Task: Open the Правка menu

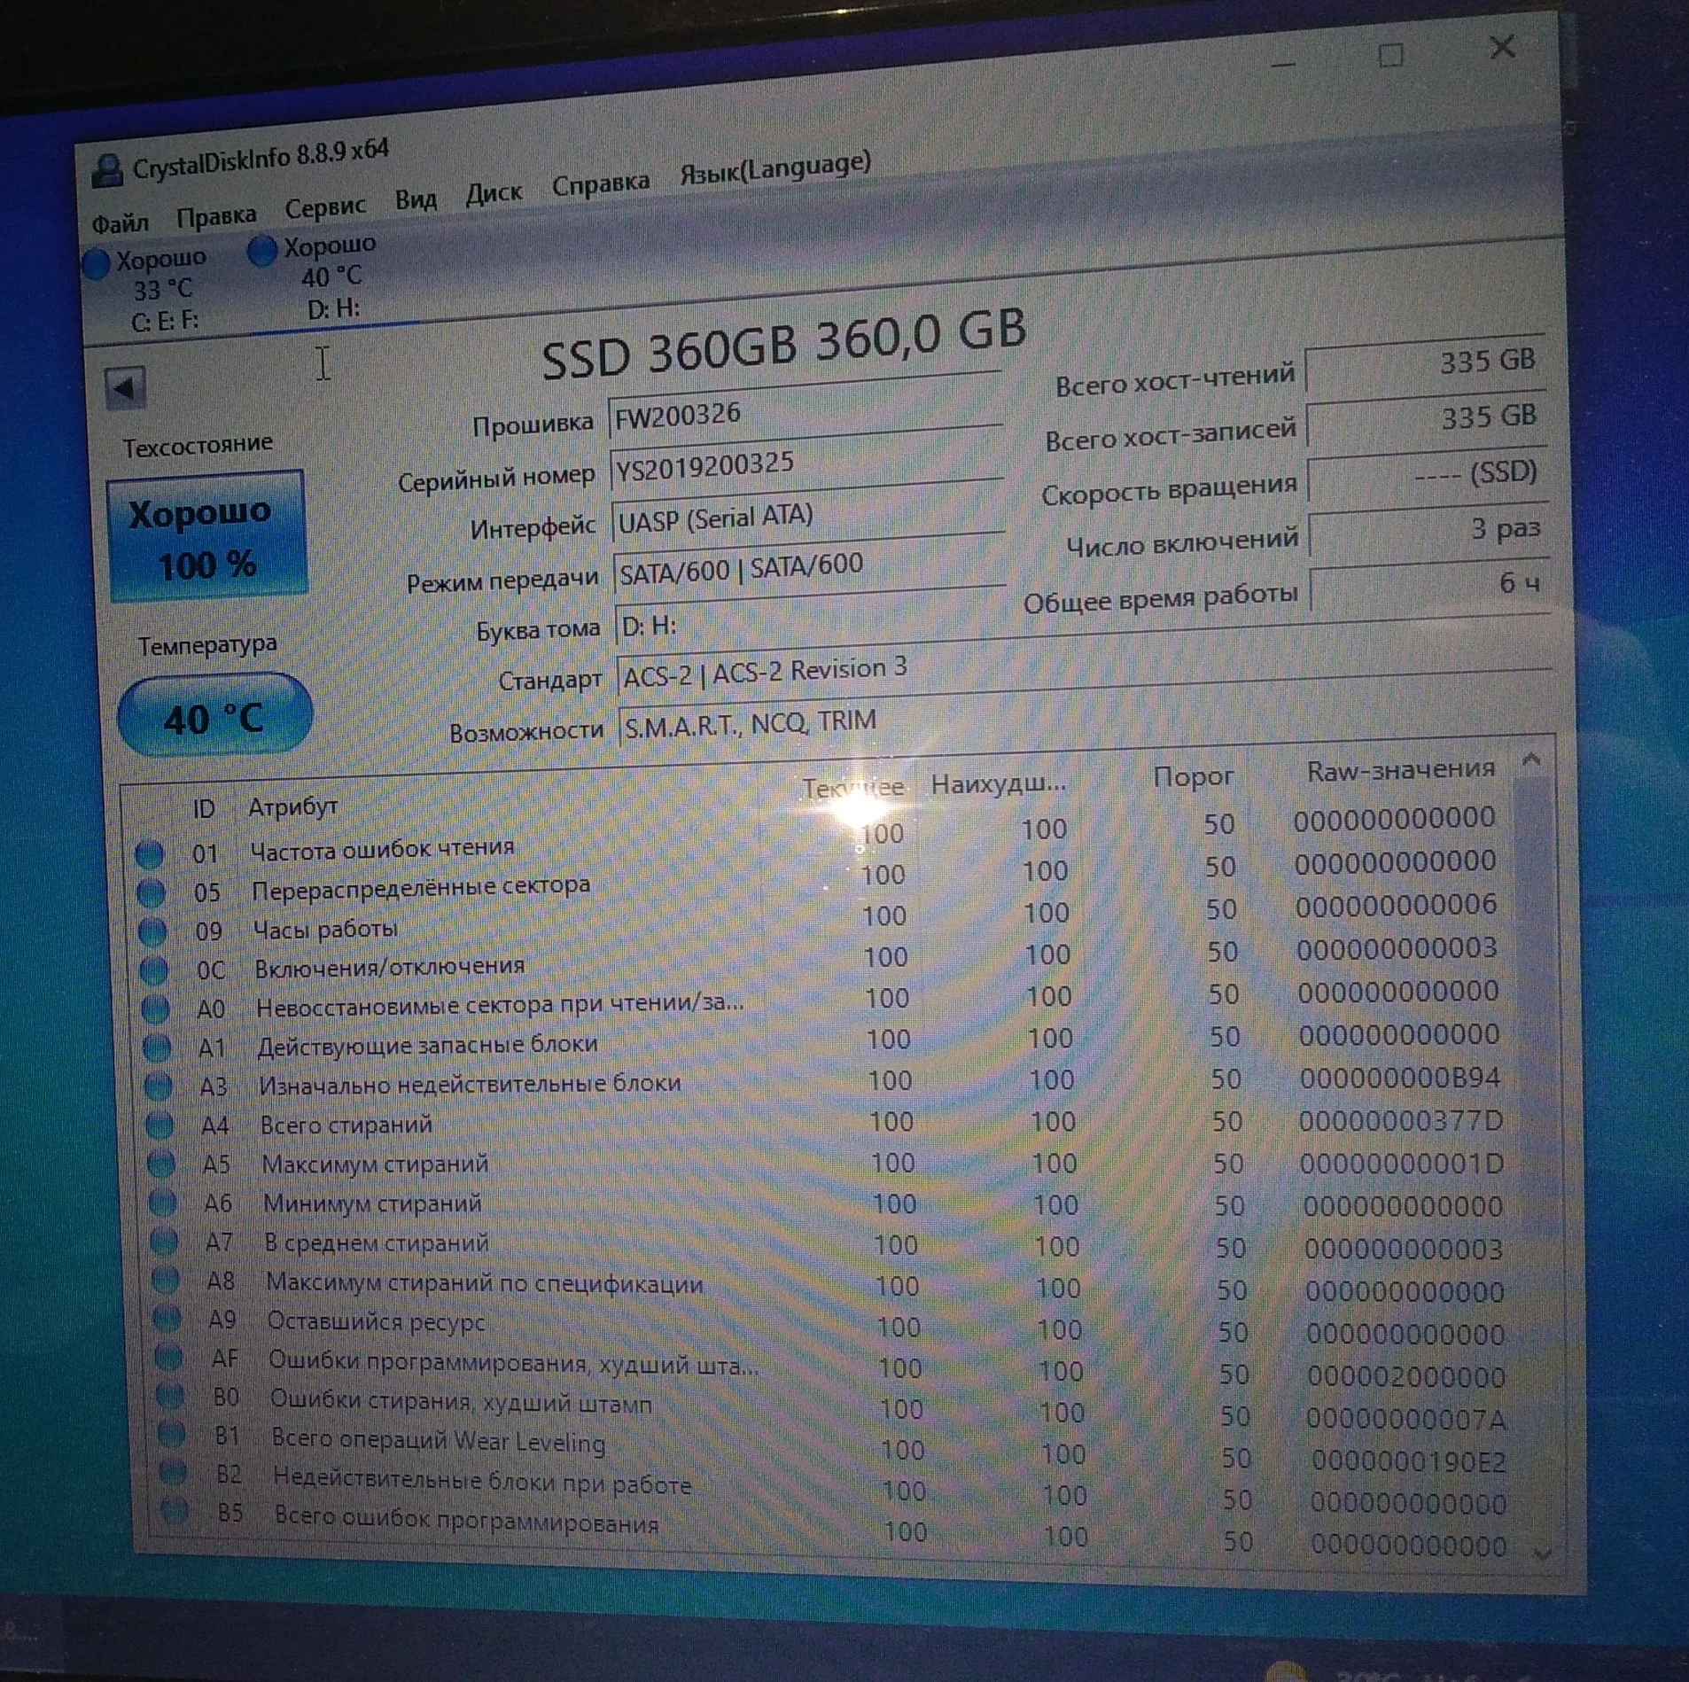Action: pyautogui.click(x=216, y=214)
